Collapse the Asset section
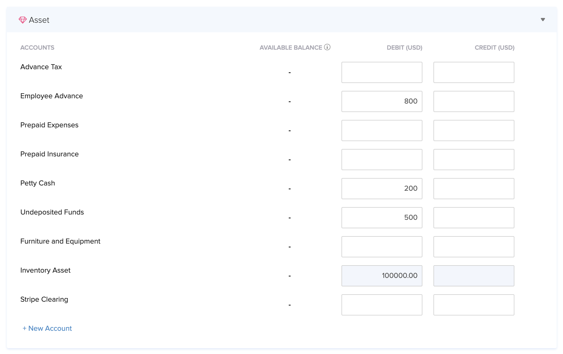 click(x=543, y=19)
